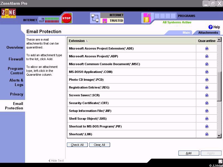Select the Photo CD Image(*.PCD) row text
The image size is (223, 167).
coord(86,80)
